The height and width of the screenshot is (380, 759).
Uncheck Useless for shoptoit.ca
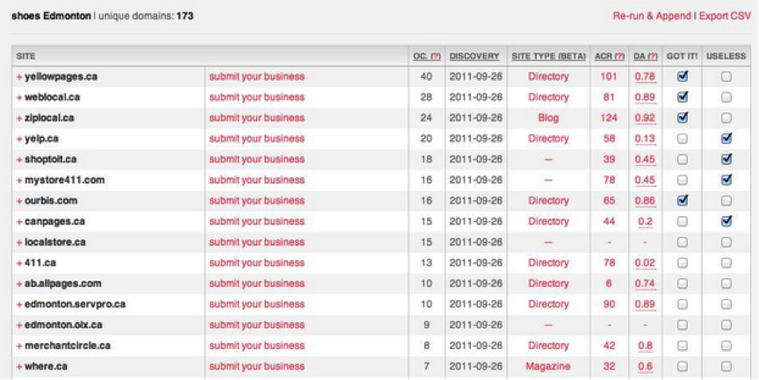tap(726, 159)
